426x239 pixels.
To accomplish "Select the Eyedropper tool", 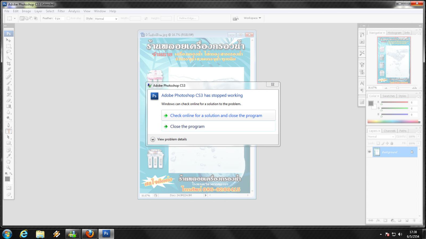I will coord(9,156).
